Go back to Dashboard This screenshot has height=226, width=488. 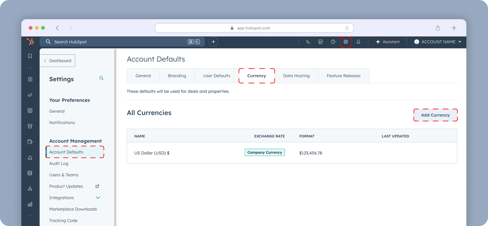click(x=57, y=61)
